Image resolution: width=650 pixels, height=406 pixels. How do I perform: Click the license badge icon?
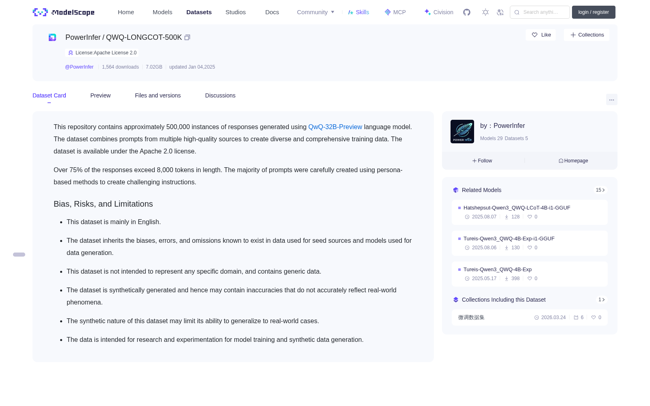click(71, 53)
